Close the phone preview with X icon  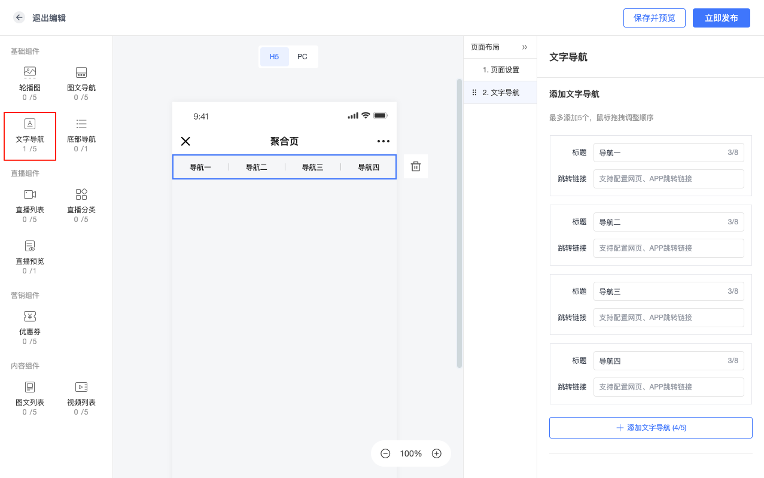(x=185, y=141)
